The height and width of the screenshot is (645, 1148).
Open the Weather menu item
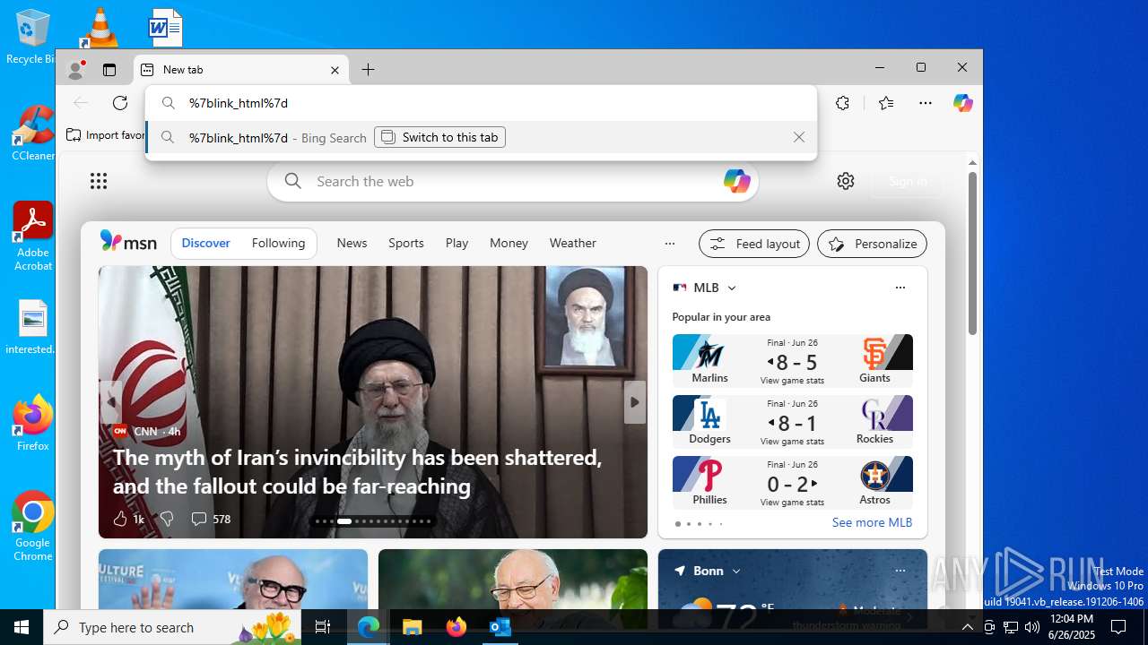[572, 243]
